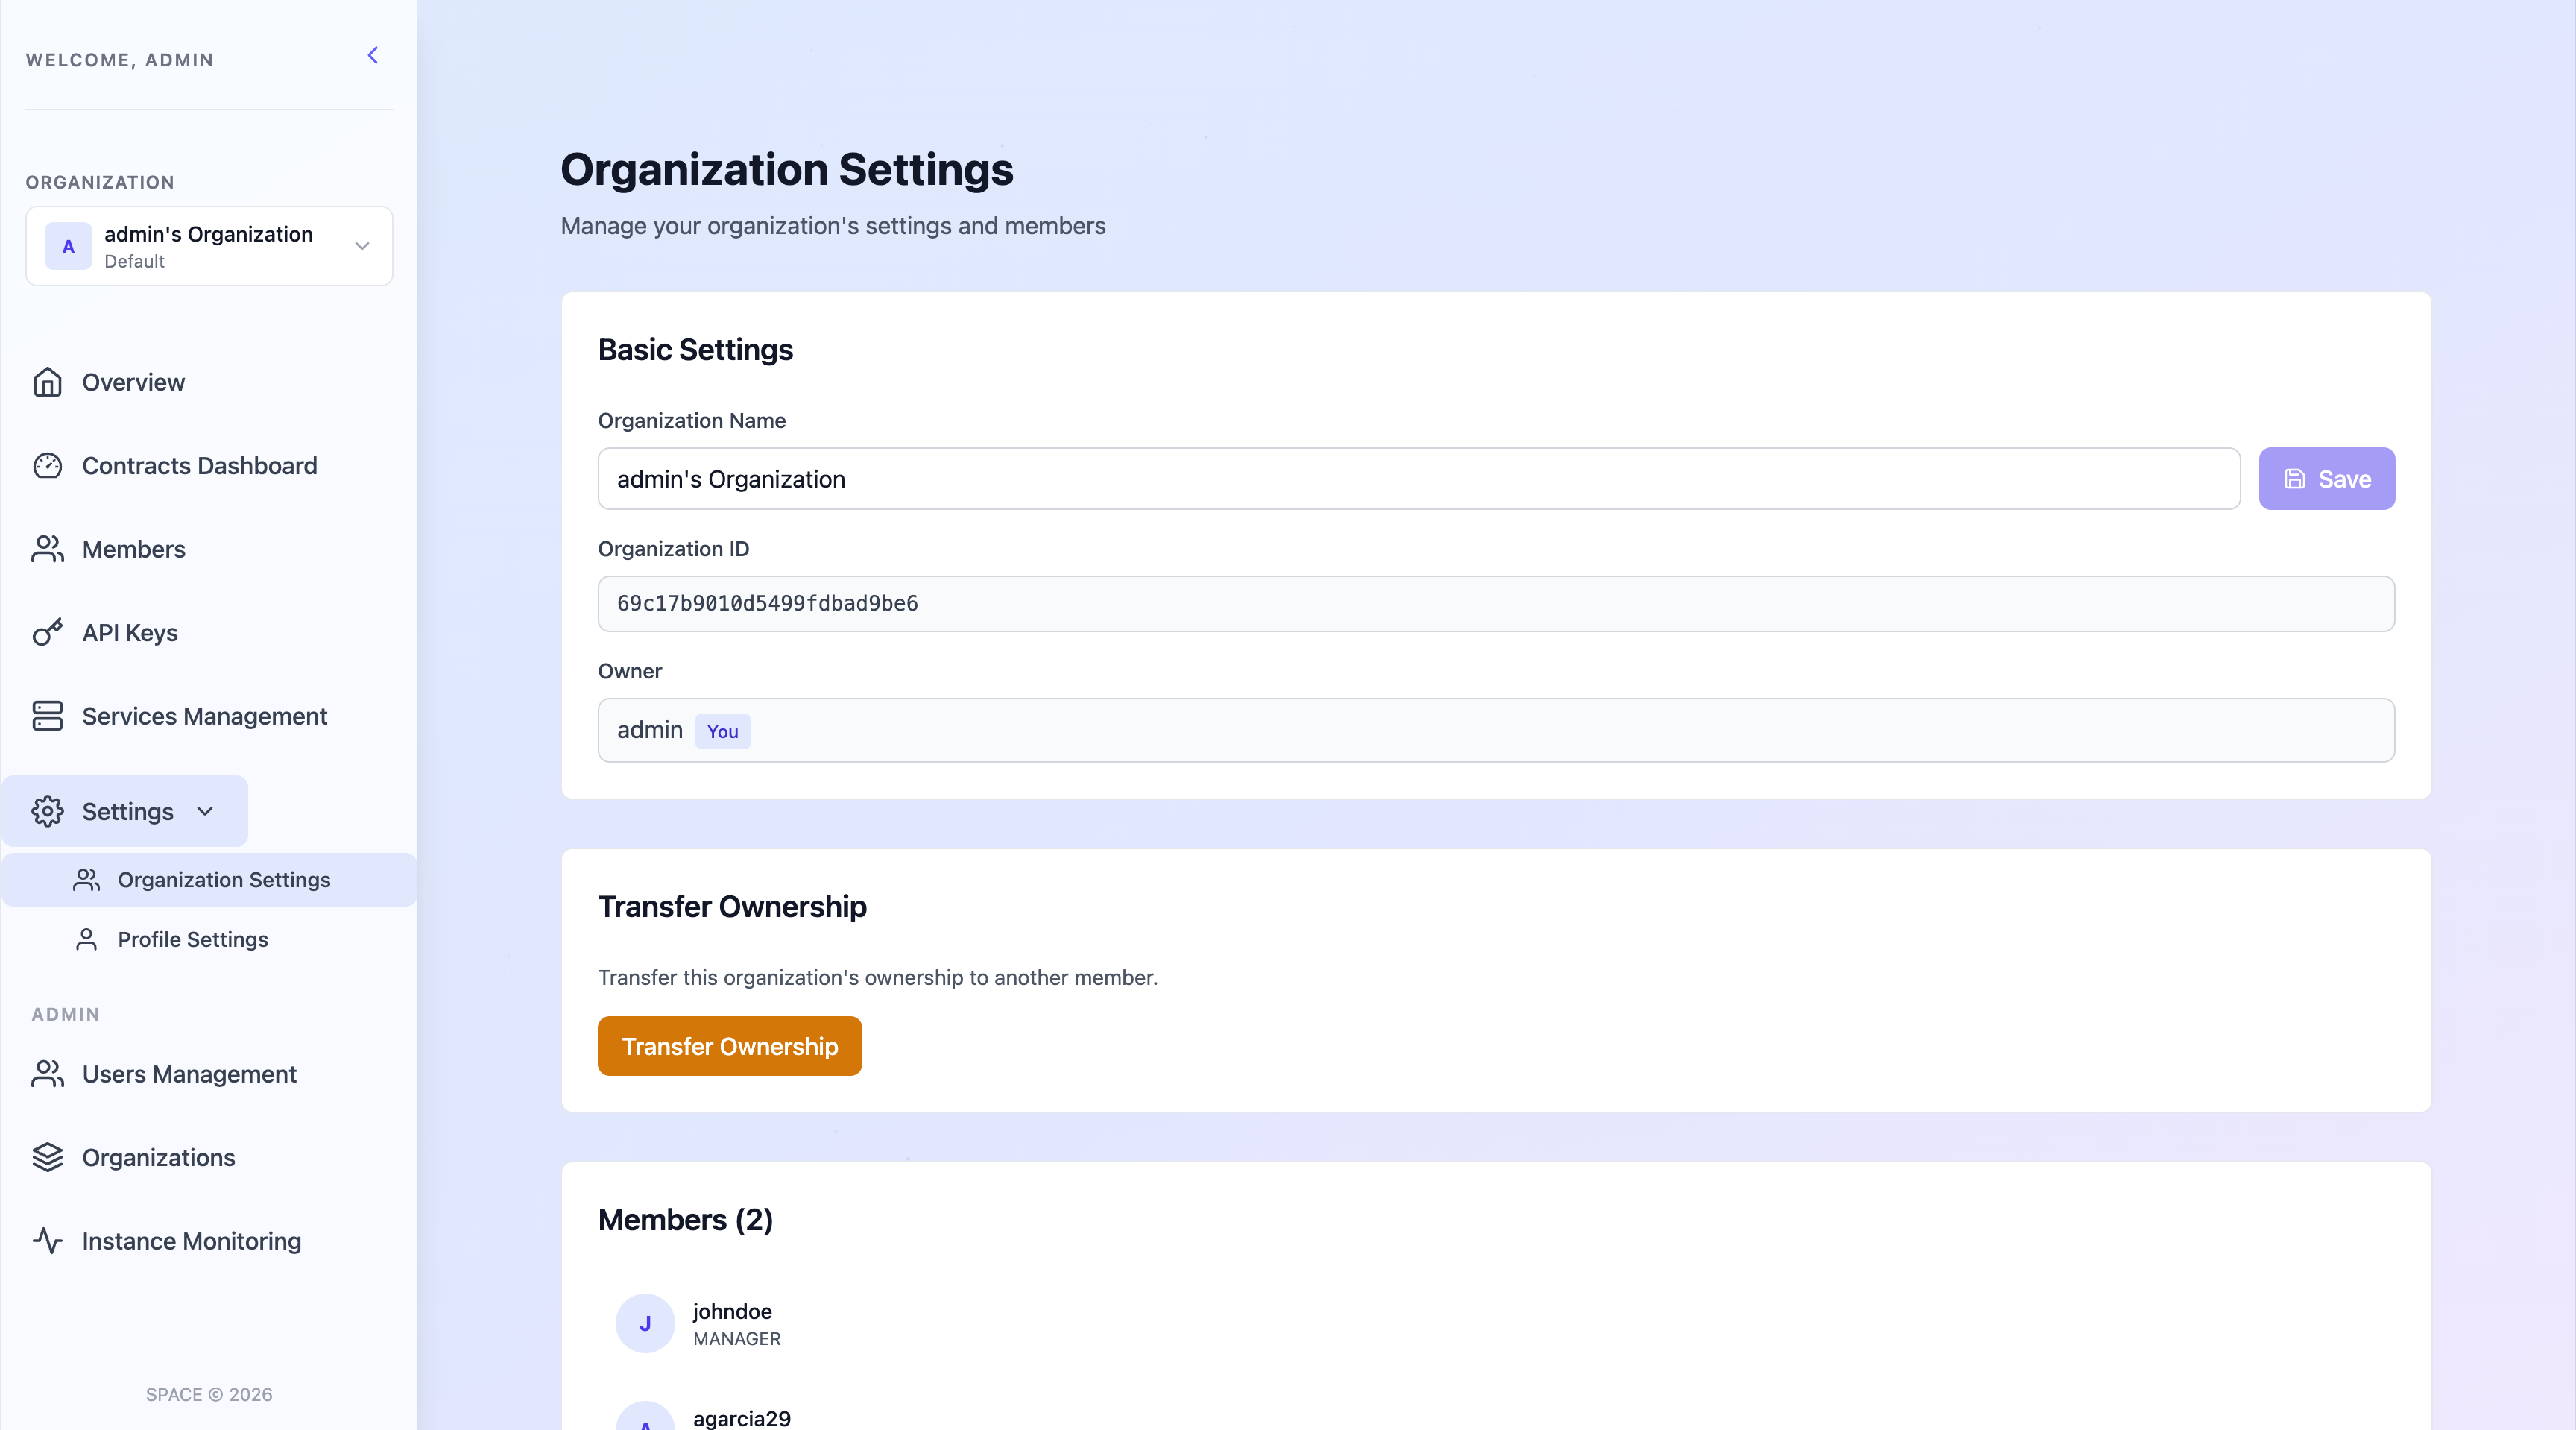Screen dimensions: 2576x1430
Task: Click the floppy disk icon on Save
Action: click(2295, 479)
